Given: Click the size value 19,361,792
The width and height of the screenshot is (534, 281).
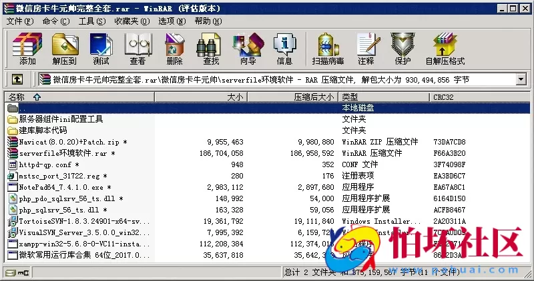Looking at the screenshot, I should [x=224, y=221].
